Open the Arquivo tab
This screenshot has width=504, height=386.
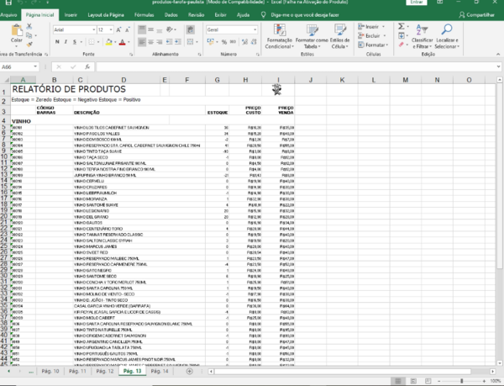[x=8, y=15]
